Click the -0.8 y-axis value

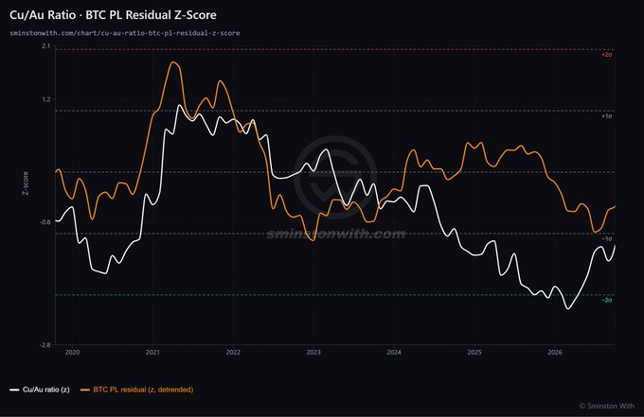click(x=45, y=222)
